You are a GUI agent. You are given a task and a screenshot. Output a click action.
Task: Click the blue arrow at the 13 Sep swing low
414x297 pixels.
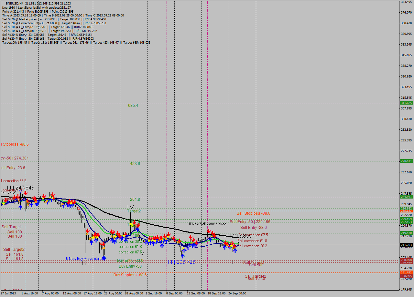(x=183, y=255)
